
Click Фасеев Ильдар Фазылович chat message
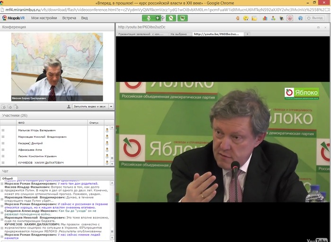56,190
